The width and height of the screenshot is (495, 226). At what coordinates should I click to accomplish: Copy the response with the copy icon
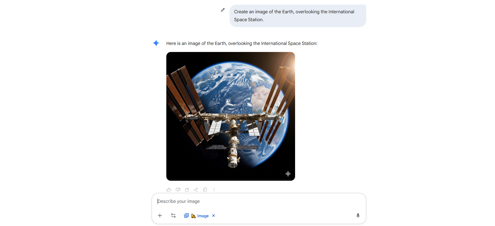[205, 190]
